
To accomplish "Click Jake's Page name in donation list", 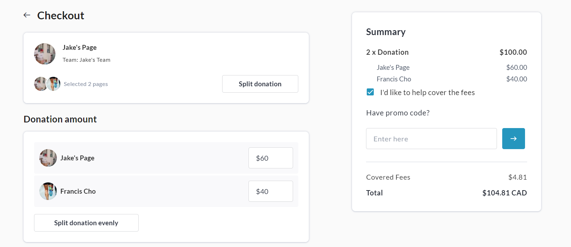I will pyautogui.click(x=77, y=158).
